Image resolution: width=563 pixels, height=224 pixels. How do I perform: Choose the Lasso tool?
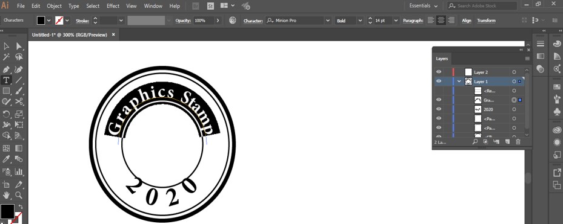[x=19, y=57]
